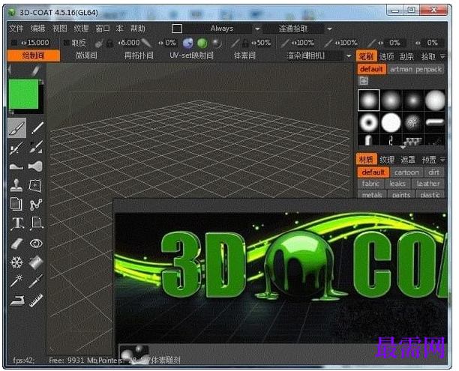Toggle the lock icon beside 50%
The image size is (459, 371).
click(245, 43)
